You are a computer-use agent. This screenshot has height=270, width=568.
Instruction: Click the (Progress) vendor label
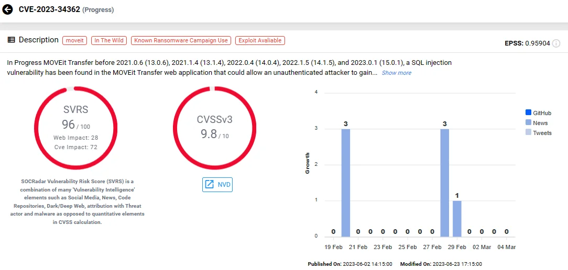click(98, 10)
